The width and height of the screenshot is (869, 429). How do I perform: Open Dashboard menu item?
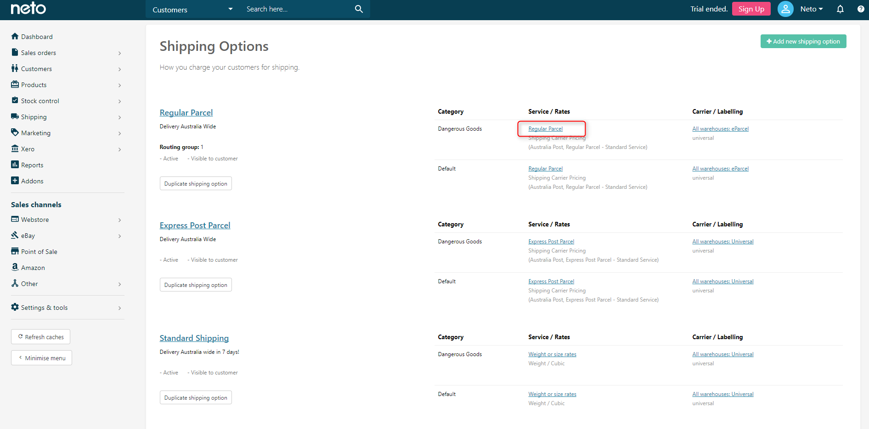pos(37,37)
